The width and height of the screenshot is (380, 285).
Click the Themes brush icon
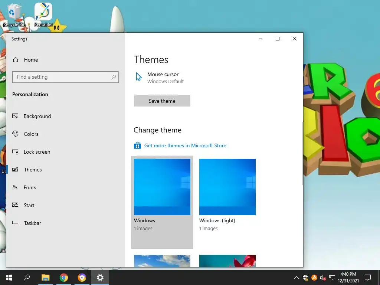(15, 170)
